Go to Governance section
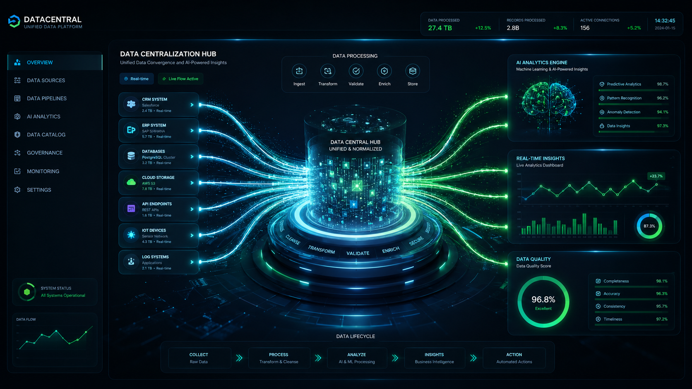 point(55,153)
